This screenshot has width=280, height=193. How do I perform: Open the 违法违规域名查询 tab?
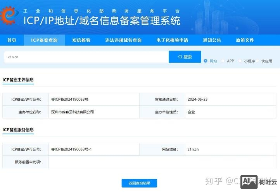(123, 40)
